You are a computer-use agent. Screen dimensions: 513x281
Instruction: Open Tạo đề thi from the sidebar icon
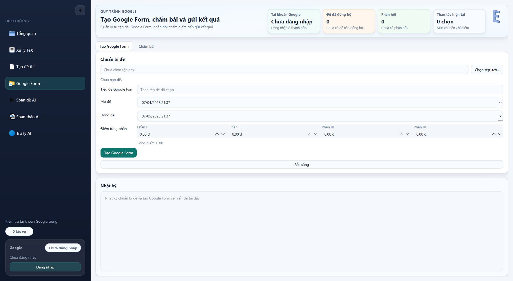[12, 67]
